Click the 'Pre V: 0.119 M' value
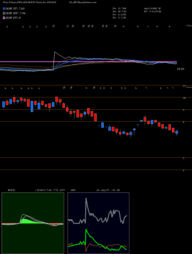Image resolution: width=192 pixels, height=254 pixels. [152, 12]
